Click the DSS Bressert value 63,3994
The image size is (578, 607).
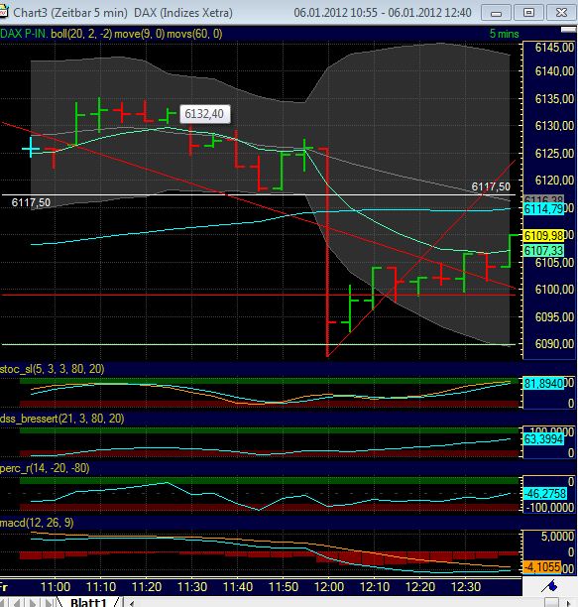point(543,439)
